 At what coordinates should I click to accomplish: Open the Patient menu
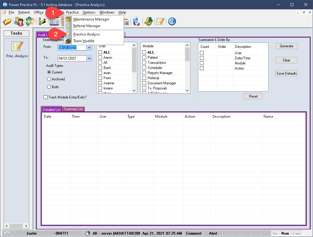click(24, 12)
